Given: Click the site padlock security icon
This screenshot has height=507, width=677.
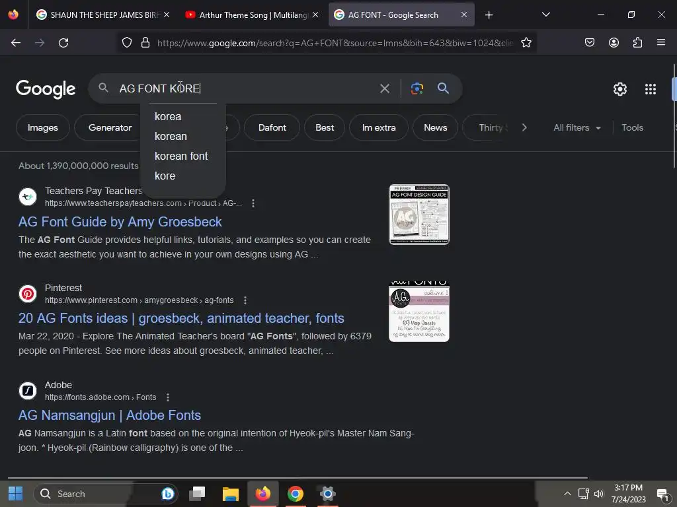Looking at the screenshot, I should click(145, 43).
